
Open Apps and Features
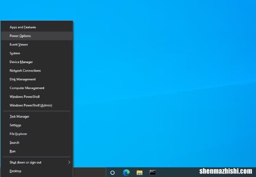pos(37,27)
